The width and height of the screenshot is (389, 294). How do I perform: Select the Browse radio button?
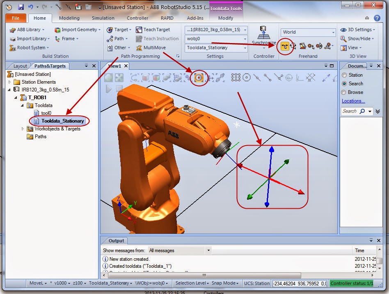(344, 92)
